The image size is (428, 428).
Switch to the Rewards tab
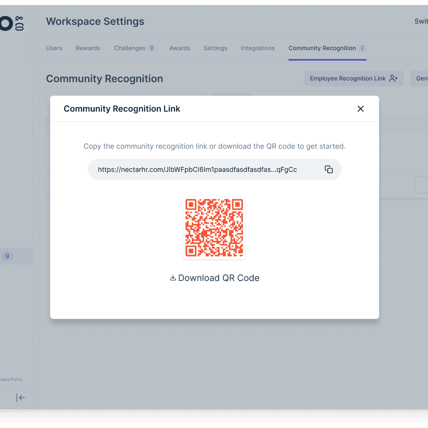(x=88, y=48)
